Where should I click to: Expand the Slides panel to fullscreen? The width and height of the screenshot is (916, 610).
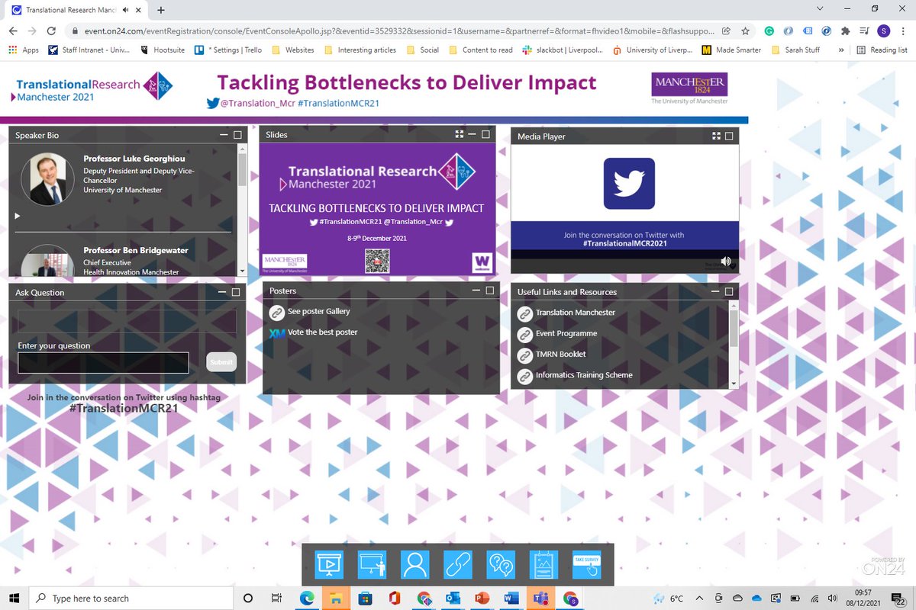(460, 134)
